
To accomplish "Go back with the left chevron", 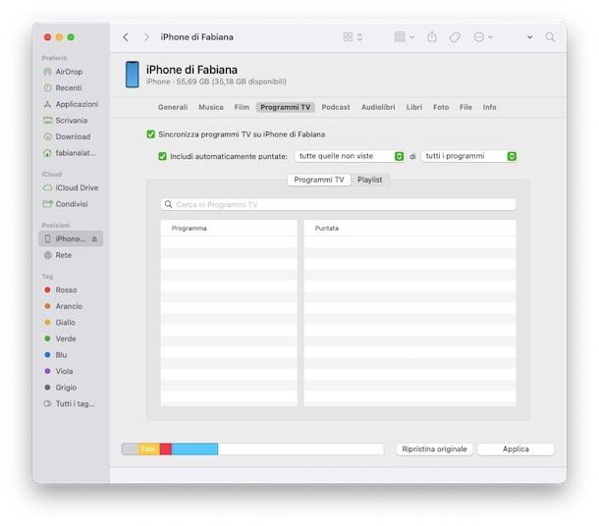I will (x=126, y=37).
